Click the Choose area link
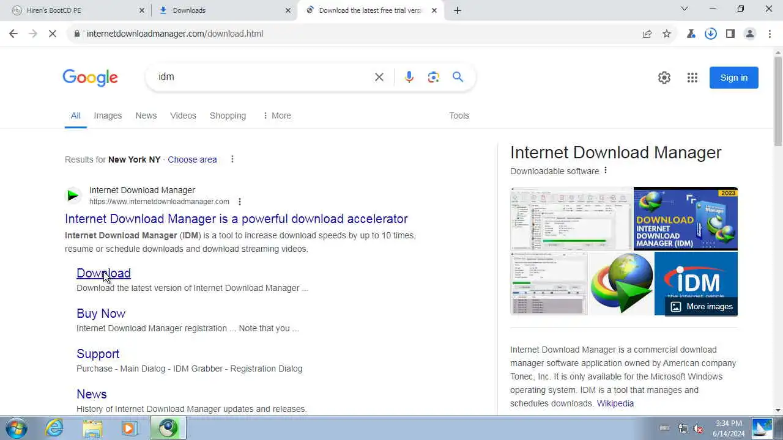This screenshot has width=783, height=440. click(x=192, y=159)
